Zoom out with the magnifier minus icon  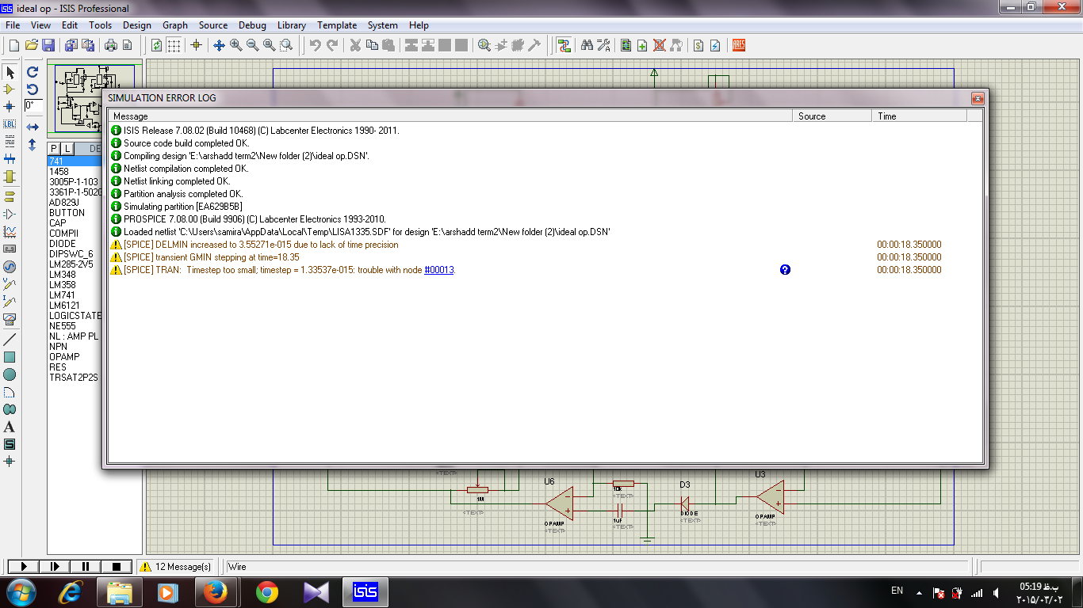[253, 45]
